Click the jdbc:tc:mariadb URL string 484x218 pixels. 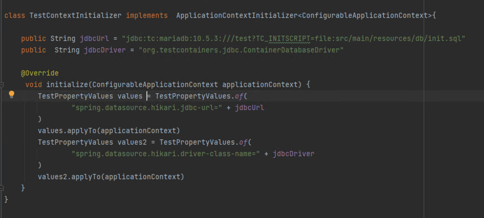[294, 39]
